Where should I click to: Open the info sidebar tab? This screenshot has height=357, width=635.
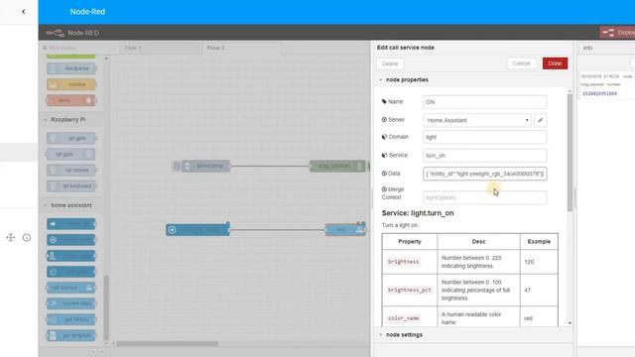pos(588,48)
